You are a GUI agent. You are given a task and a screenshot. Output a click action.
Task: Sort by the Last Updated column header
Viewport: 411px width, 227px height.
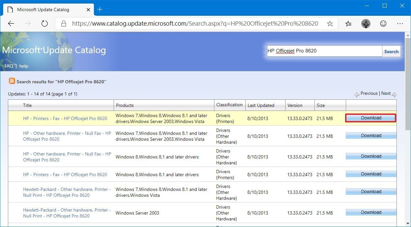[261, 105]
